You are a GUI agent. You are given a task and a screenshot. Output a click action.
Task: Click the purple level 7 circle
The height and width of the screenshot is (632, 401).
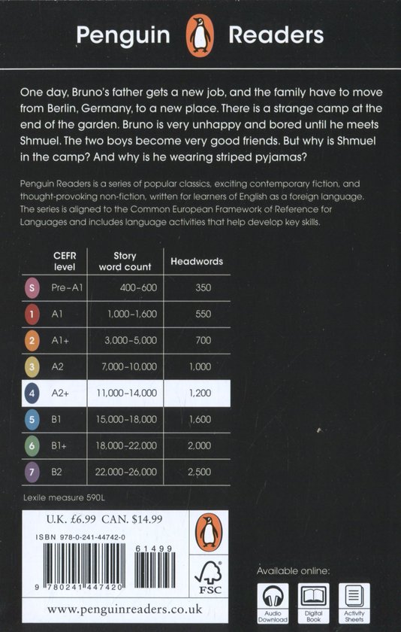tap(32, 472)
